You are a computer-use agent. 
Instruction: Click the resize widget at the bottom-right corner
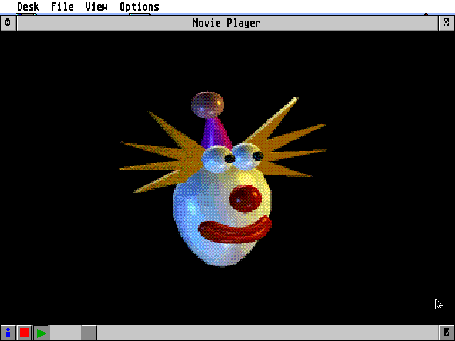447,333
